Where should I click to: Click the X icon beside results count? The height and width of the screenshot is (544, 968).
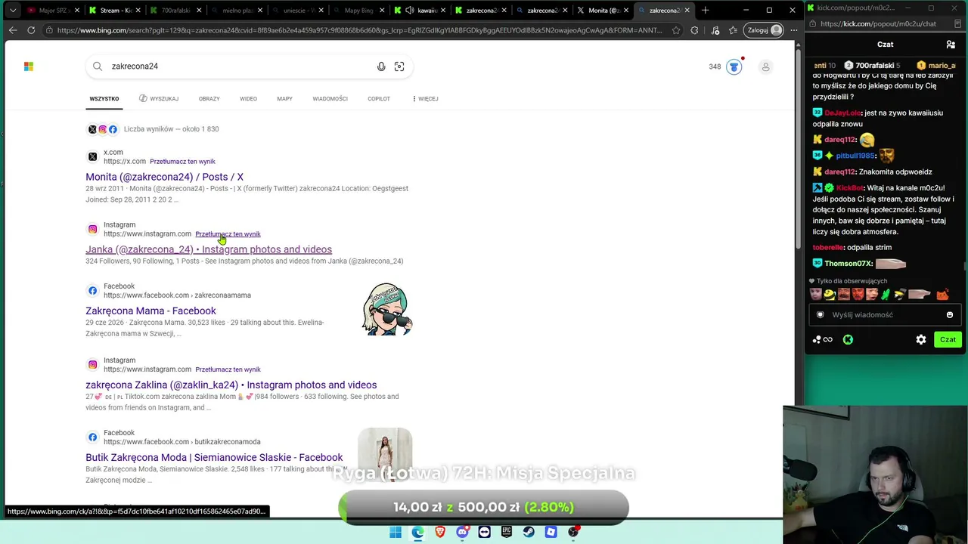(x=92, y=129)
